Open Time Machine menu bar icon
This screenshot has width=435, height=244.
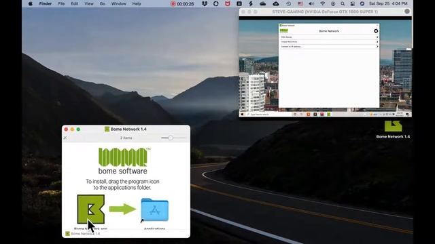coord(288,3)
